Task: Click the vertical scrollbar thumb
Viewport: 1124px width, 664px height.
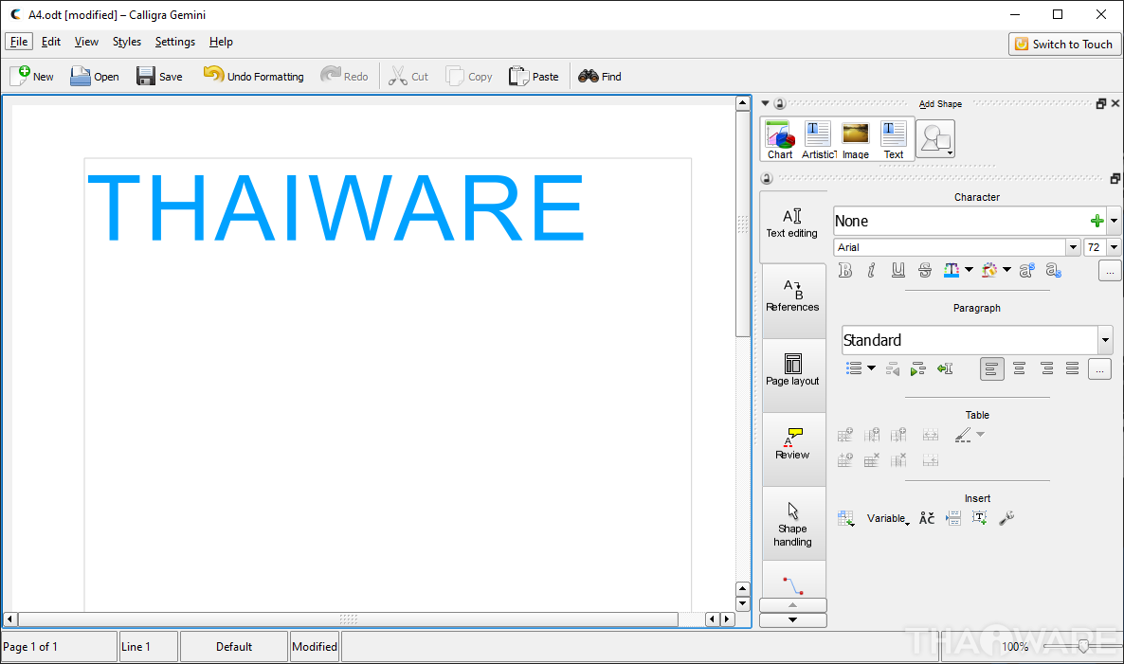Action: [x=743, y=224]
